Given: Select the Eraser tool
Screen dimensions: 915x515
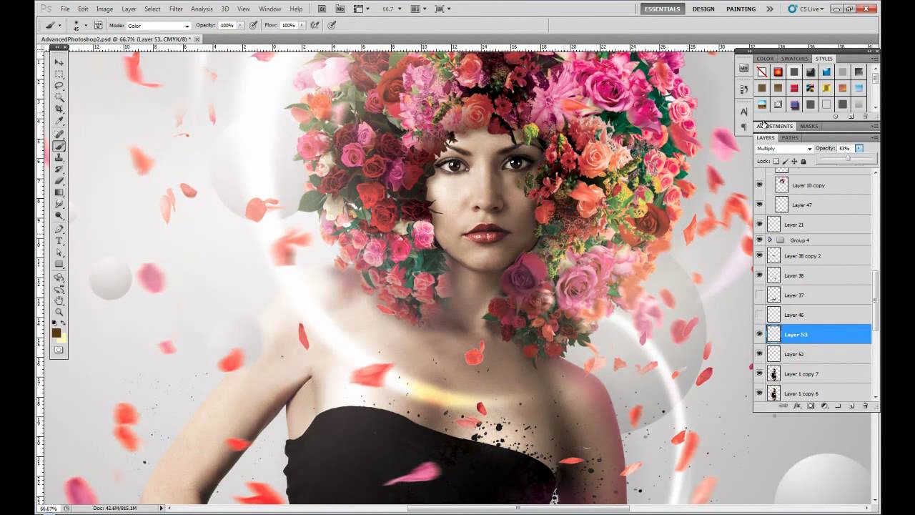Looking at the screenshot, I should (x=59, y=180).
